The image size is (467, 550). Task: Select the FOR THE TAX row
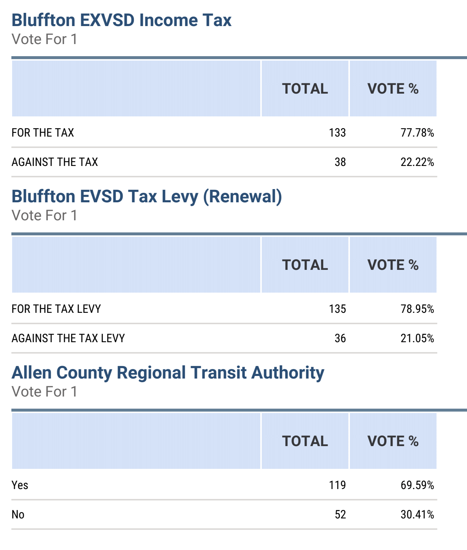tap(224, 133)
